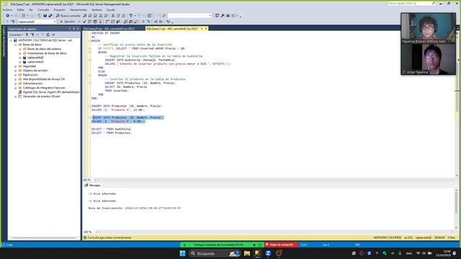Click the Properties wrench icon in toolbar
461x259 pixels.
[223, 16]
